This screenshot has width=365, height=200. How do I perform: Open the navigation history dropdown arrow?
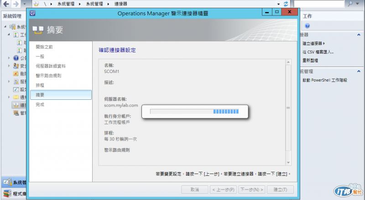(x=25, y=4)
